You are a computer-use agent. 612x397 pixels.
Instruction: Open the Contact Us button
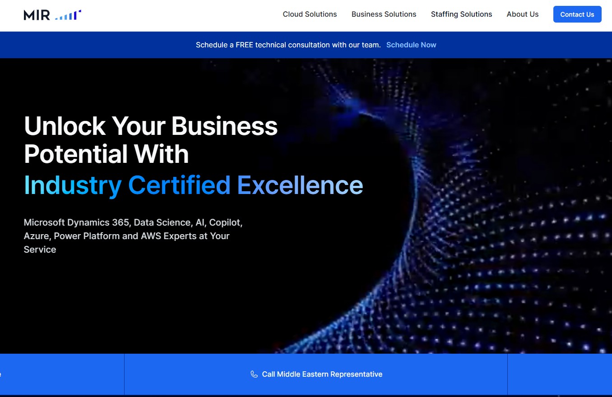point(577,14)
